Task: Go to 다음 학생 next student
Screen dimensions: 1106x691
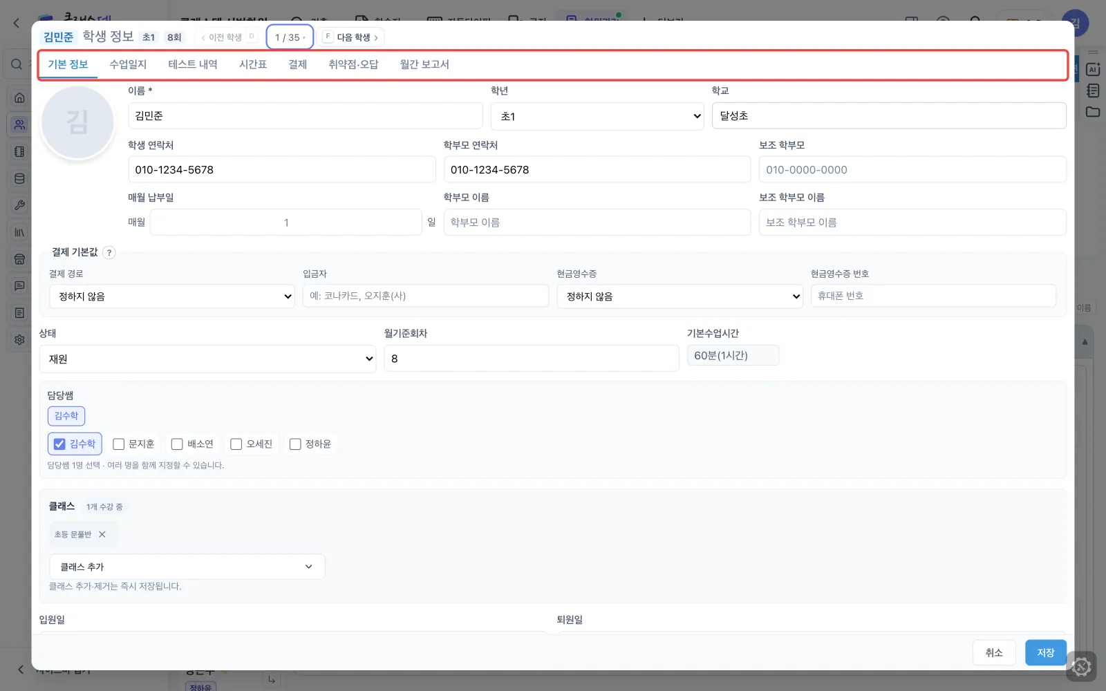Action: pyautogui.click(x=353, y=37)
